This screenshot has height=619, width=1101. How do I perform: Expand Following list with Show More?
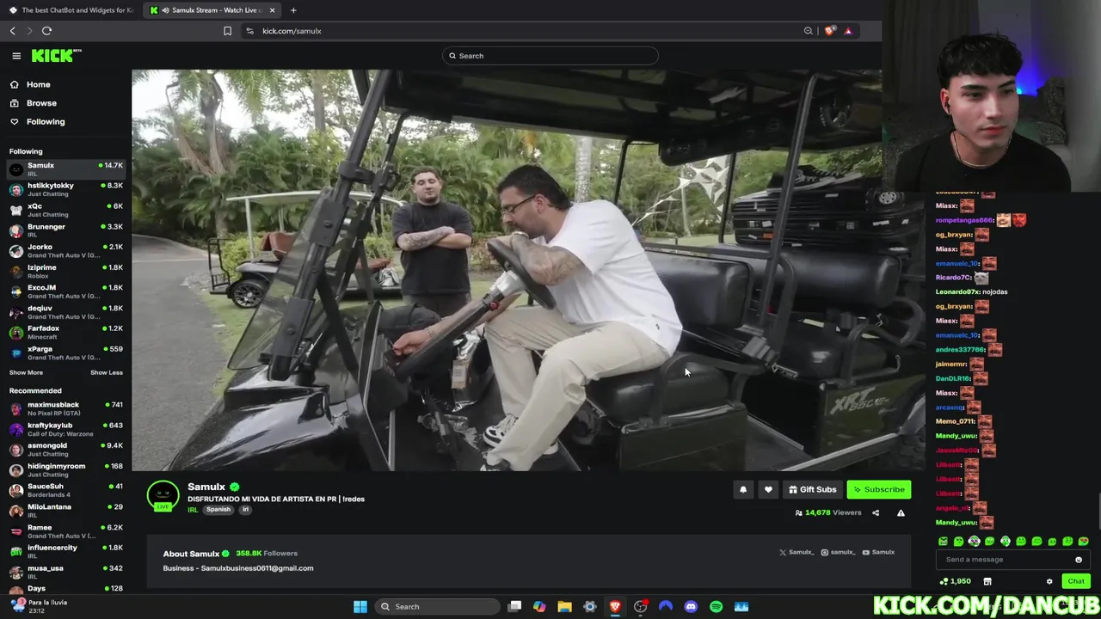tap(26, 372)
